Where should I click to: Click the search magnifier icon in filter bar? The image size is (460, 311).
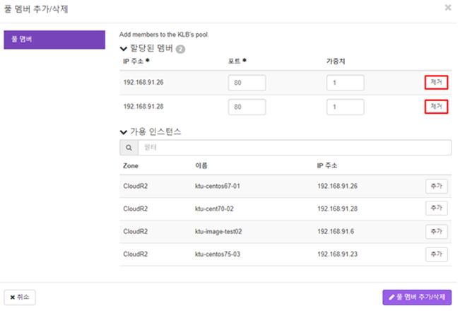click(129, 148)
